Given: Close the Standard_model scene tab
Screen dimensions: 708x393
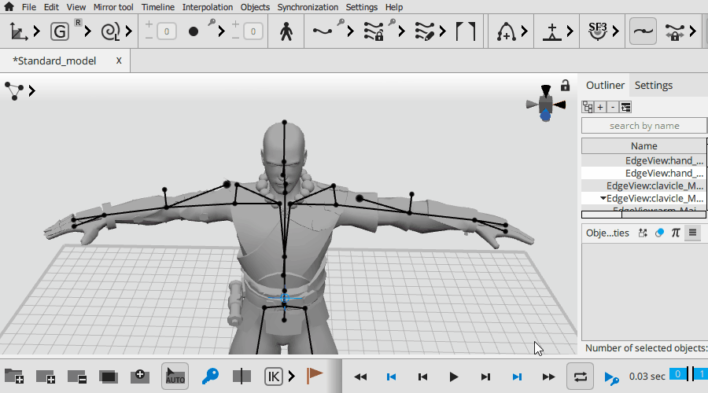Looking at the screenshot, I should pos(119,61).
